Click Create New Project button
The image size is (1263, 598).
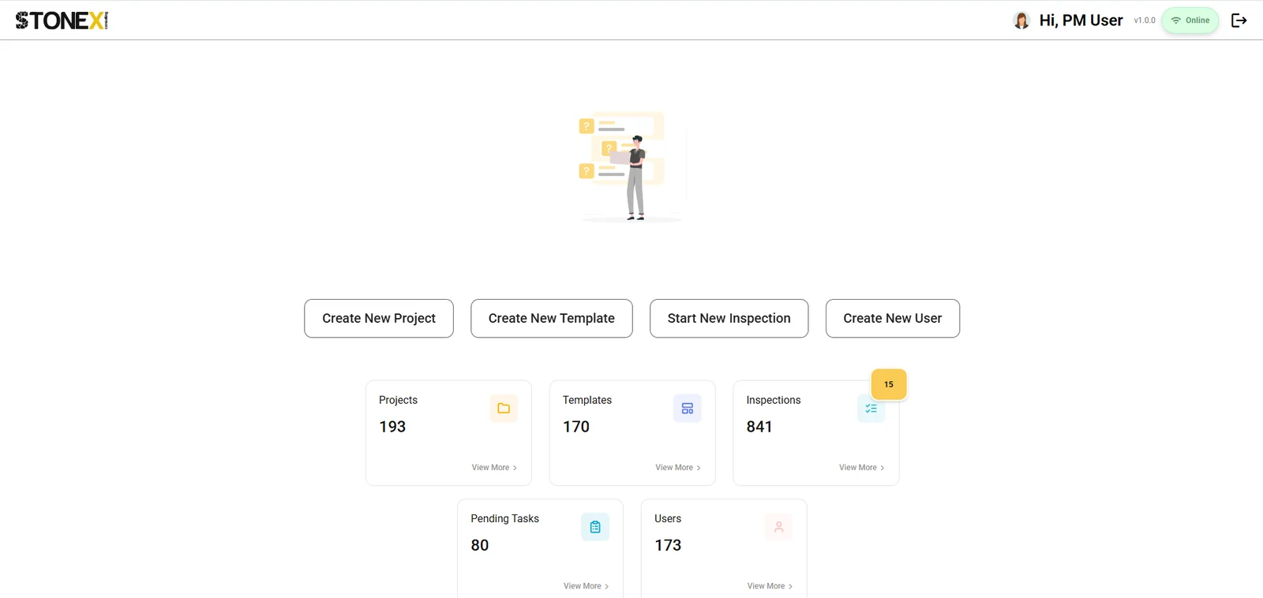379,319
